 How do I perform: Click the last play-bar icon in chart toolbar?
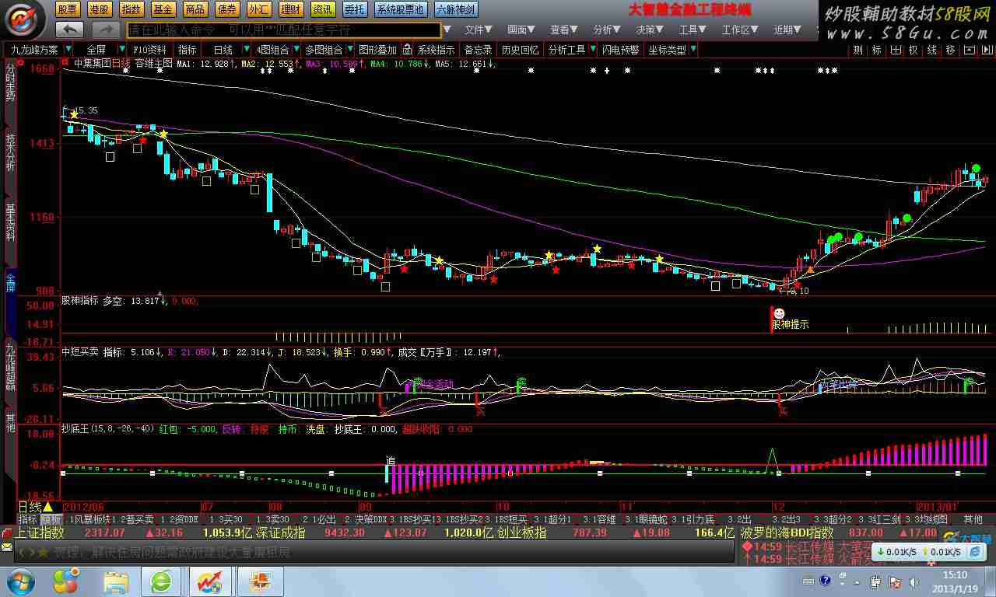[x=986, y=50]
